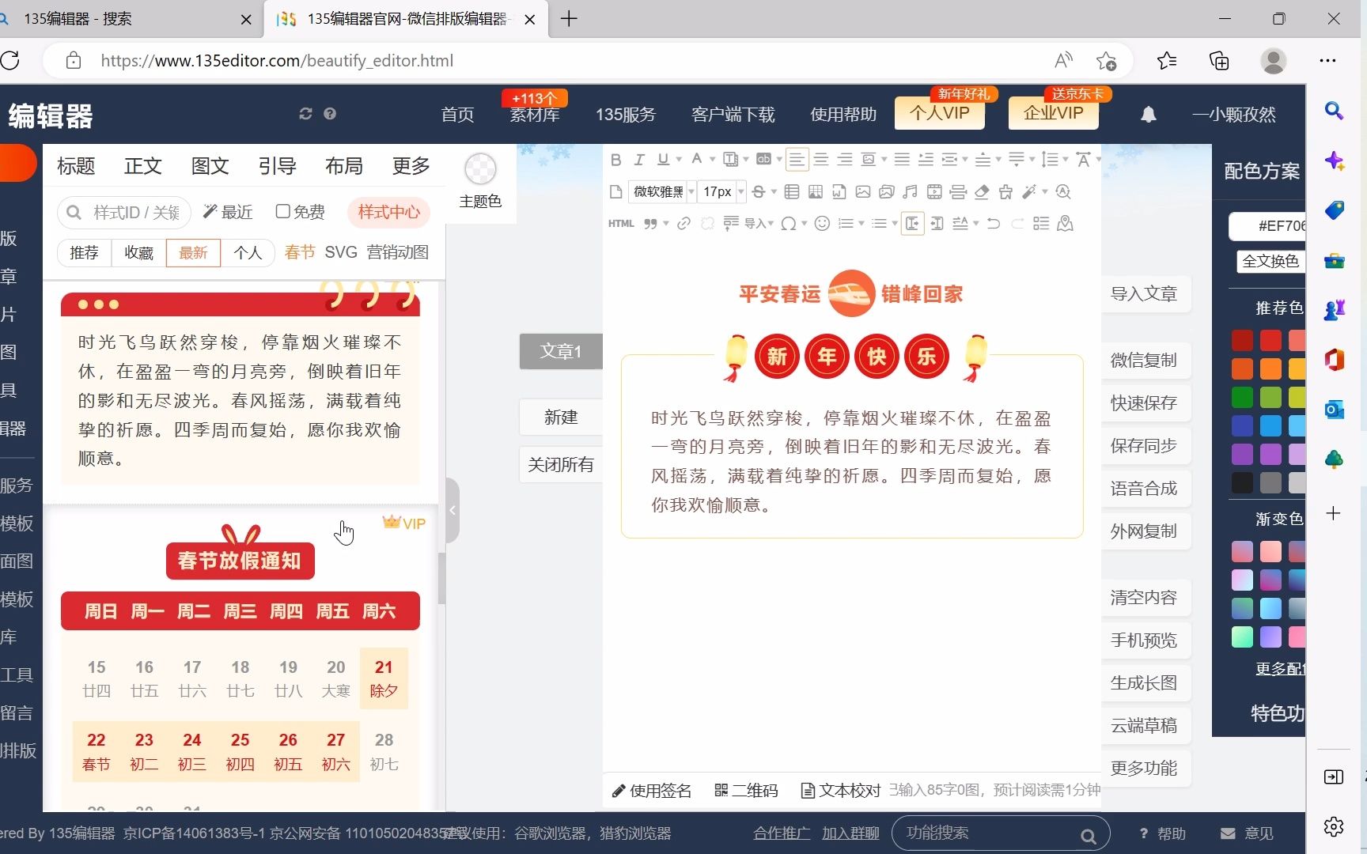1367x854 pixels.
Task: Open 素材库 in top navigation
Action: (535, 115)
